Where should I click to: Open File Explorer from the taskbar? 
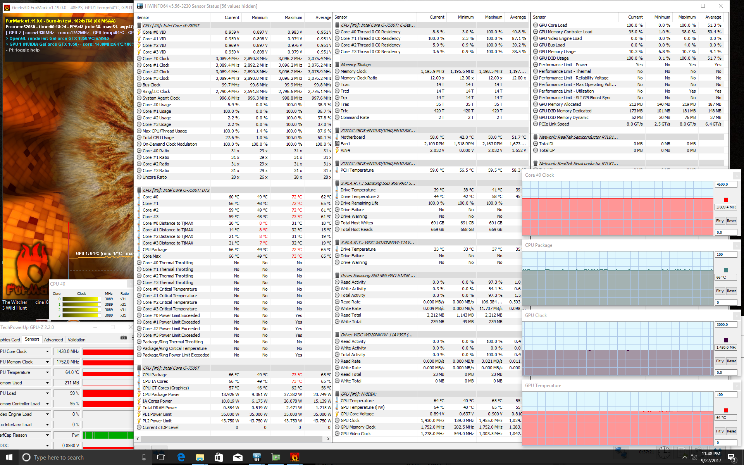tap(200, 457)
